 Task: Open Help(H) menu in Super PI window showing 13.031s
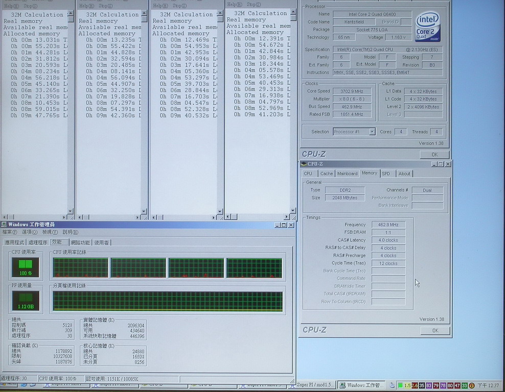click(11, 6)
